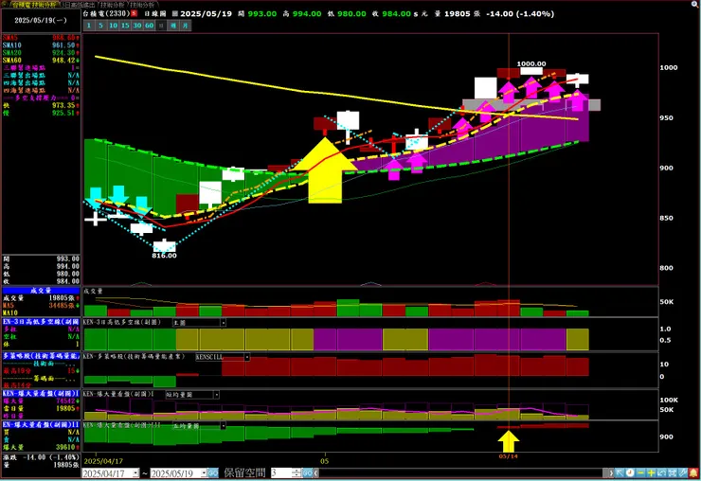Open the start date 2025/04/17 dropdown
The width and height of the screenshot is (701, 481).
coord(135,473)
